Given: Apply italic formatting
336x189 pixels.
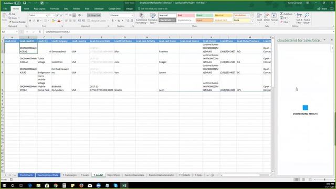Looking at the screenshot, I should pos(34,21).
